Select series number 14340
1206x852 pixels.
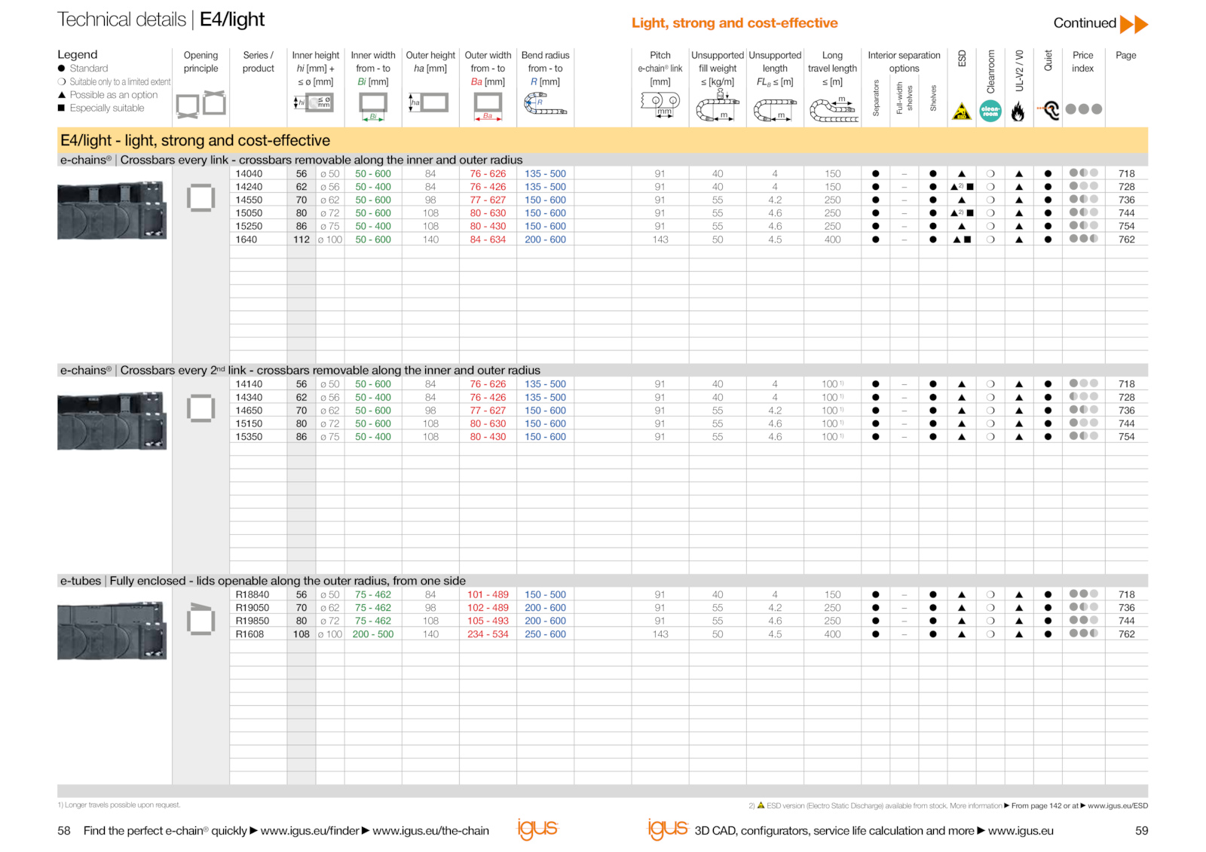[x=249, y=398]
